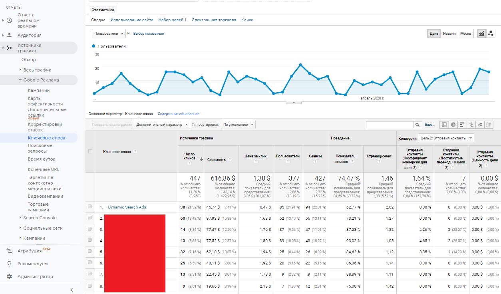
Task: Click sort arrow on Число кликов column
Action: tap(201, 159)
